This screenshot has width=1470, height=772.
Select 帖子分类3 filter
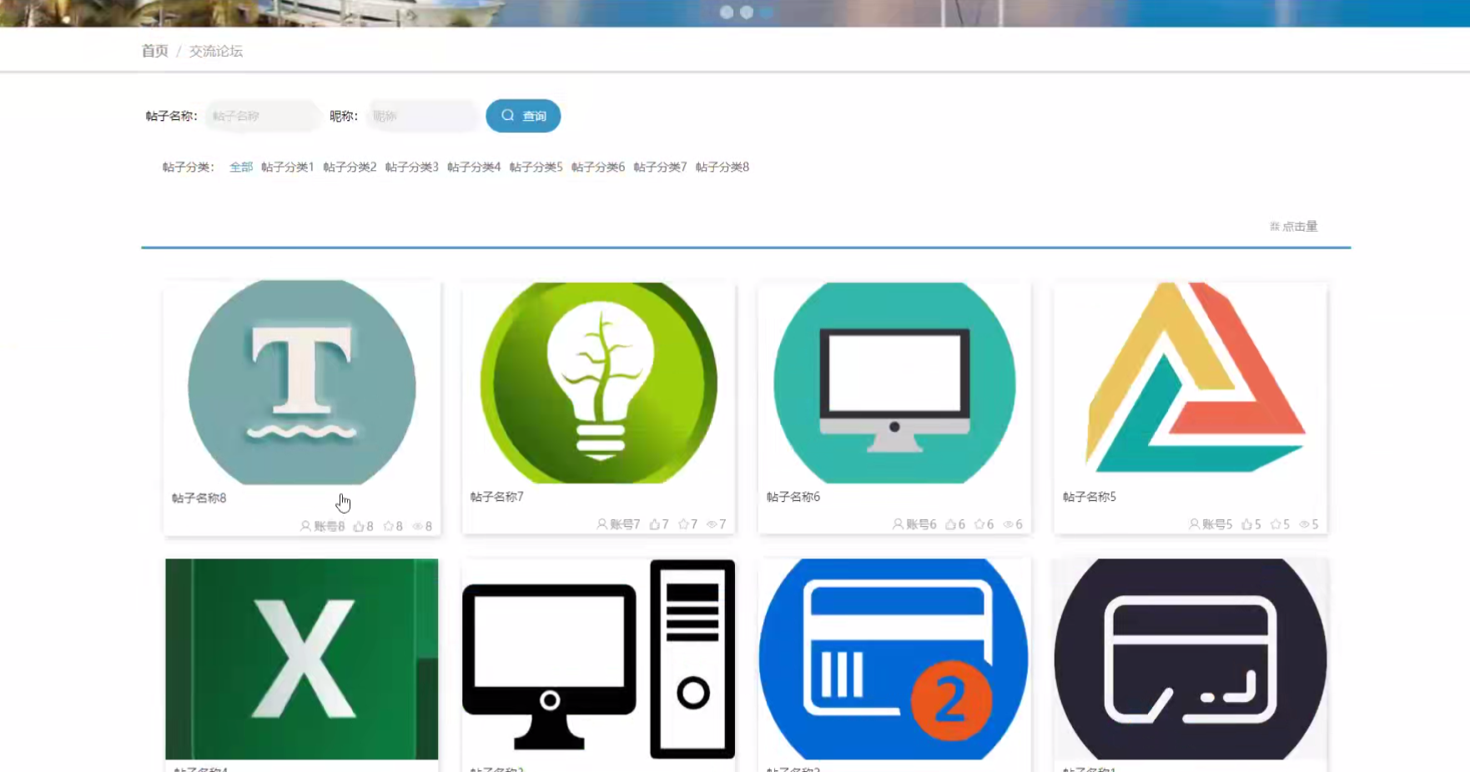pyautogui.click(x=411, y=167)
